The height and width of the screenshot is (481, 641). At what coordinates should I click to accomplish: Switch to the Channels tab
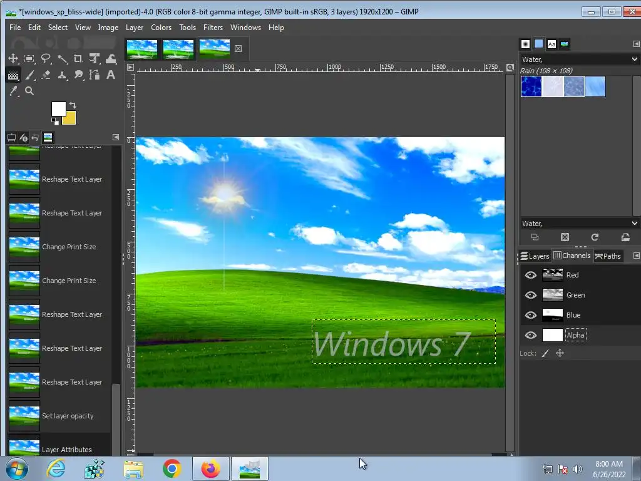pos(572,256)
